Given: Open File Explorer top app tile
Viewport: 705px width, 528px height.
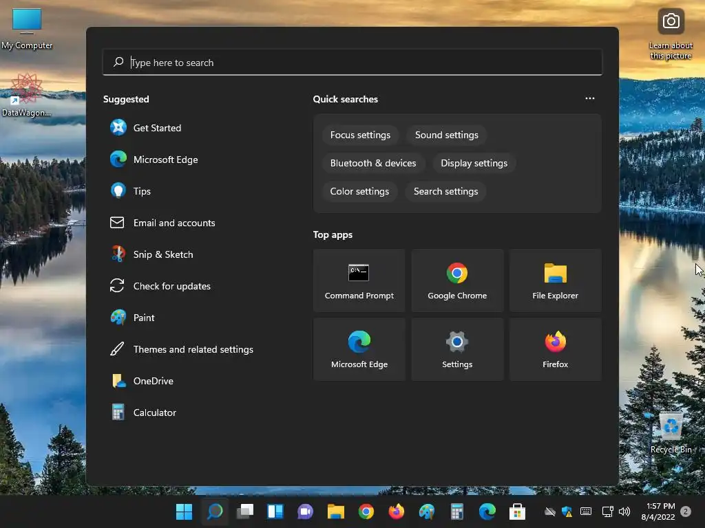Looking at the screenshot, I should (x=556, y=280).
